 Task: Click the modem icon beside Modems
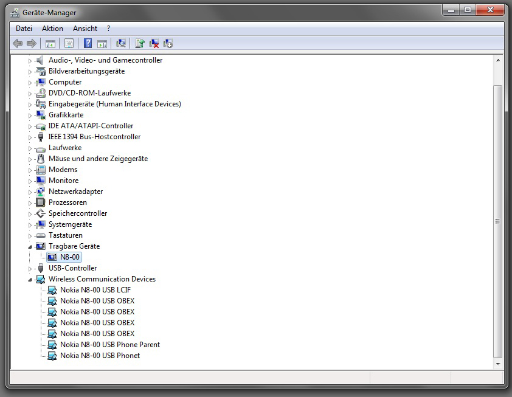[x=41, y=170]
